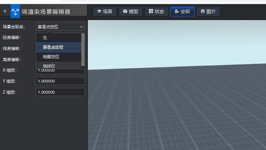Click the Y 缩放 input field
Screen dimensions: 266x150
click(60, 81)
